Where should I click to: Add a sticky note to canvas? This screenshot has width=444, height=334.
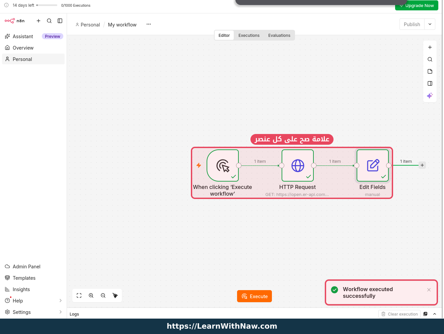pyautogui.click(x=430, y=71)
